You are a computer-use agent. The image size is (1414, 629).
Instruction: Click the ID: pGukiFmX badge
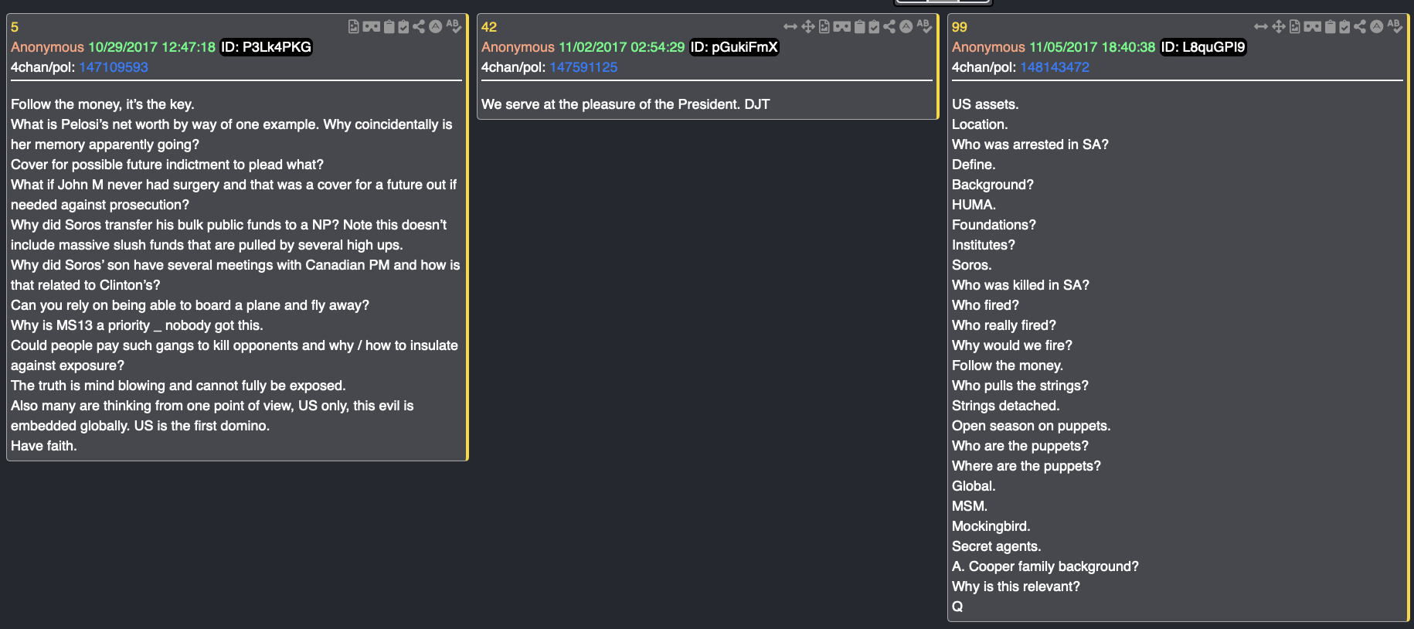point(734,47)
